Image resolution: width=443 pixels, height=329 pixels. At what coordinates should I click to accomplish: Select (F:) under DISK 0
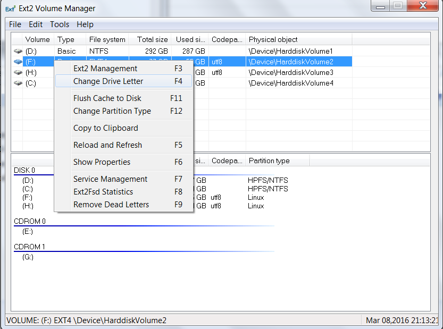tap(28, 197)
